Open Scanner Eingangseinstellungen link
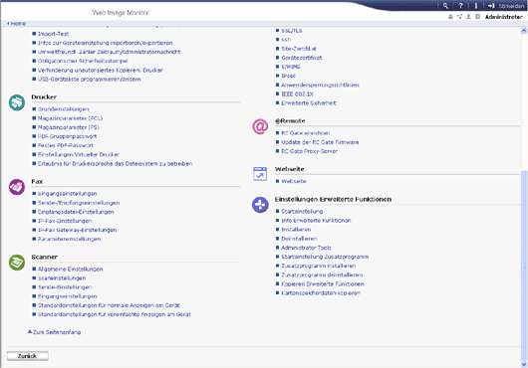 click(x=68, y=296)
